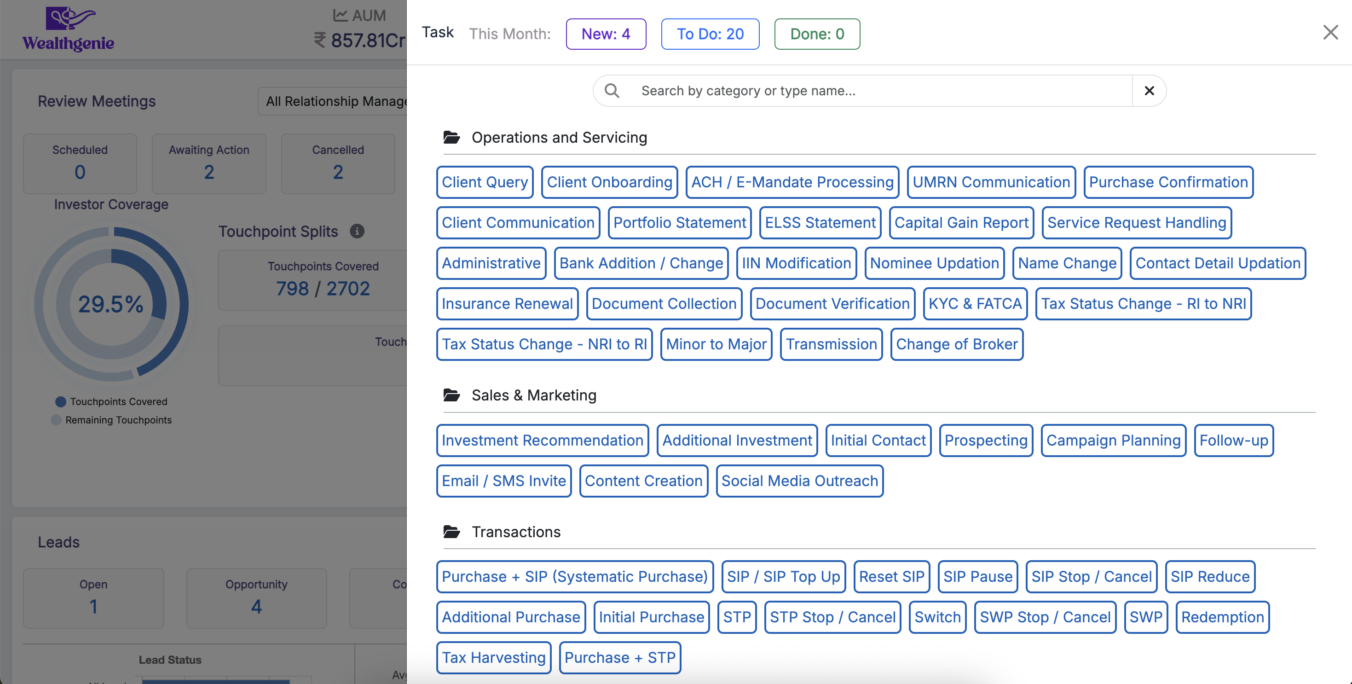Screen dimensions: 1352x684
Task: Click the Transactions folder icon
Action: pos(451,532)
